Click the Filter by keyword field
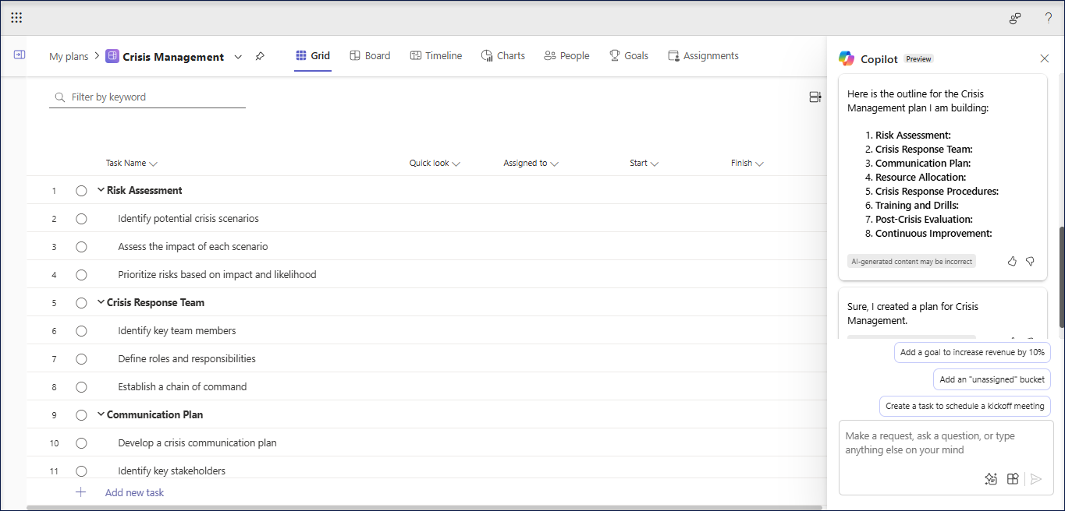1065x511 pixels. pos(147,97)
